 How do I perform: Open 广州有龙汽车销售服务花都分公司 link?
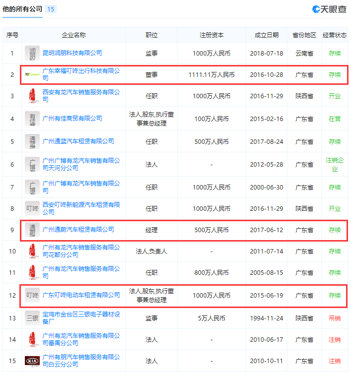(81, 251)
